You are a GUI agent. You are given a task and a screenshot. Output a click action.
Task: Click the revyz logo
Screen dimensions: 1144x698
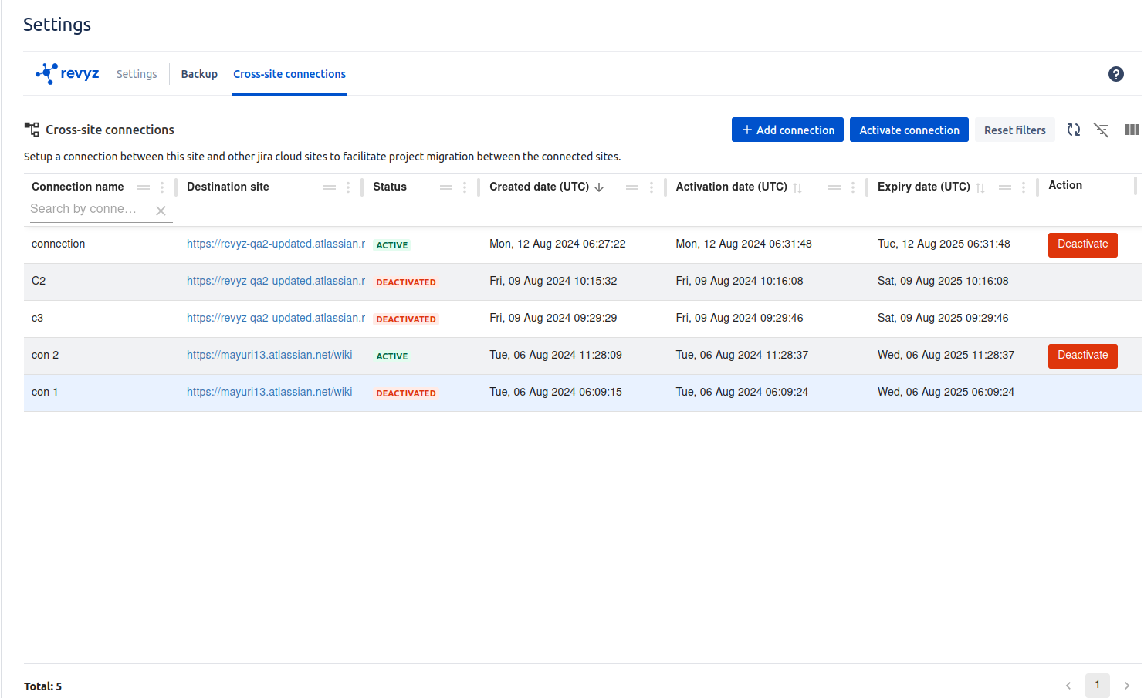67,74
